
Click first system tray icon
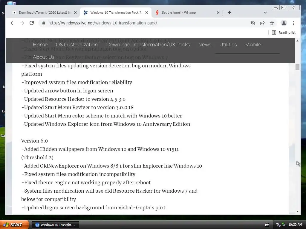278,225
